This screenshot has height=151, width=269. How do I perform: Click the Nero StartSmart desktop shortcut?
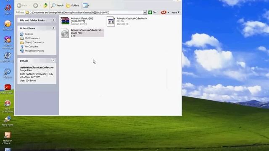(8, 106)
